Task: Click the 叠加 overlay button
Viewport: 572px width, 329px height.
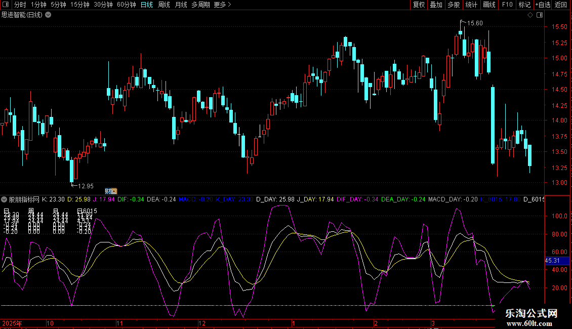Action: pyautogui.click(x=436, y=5)
